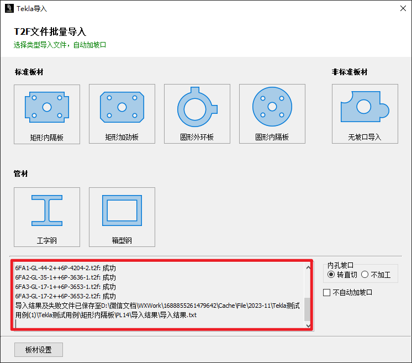Screen dimensions: 412x363
Task: Click the log scrollbar down arrow
Action: [x=308, y=325]
